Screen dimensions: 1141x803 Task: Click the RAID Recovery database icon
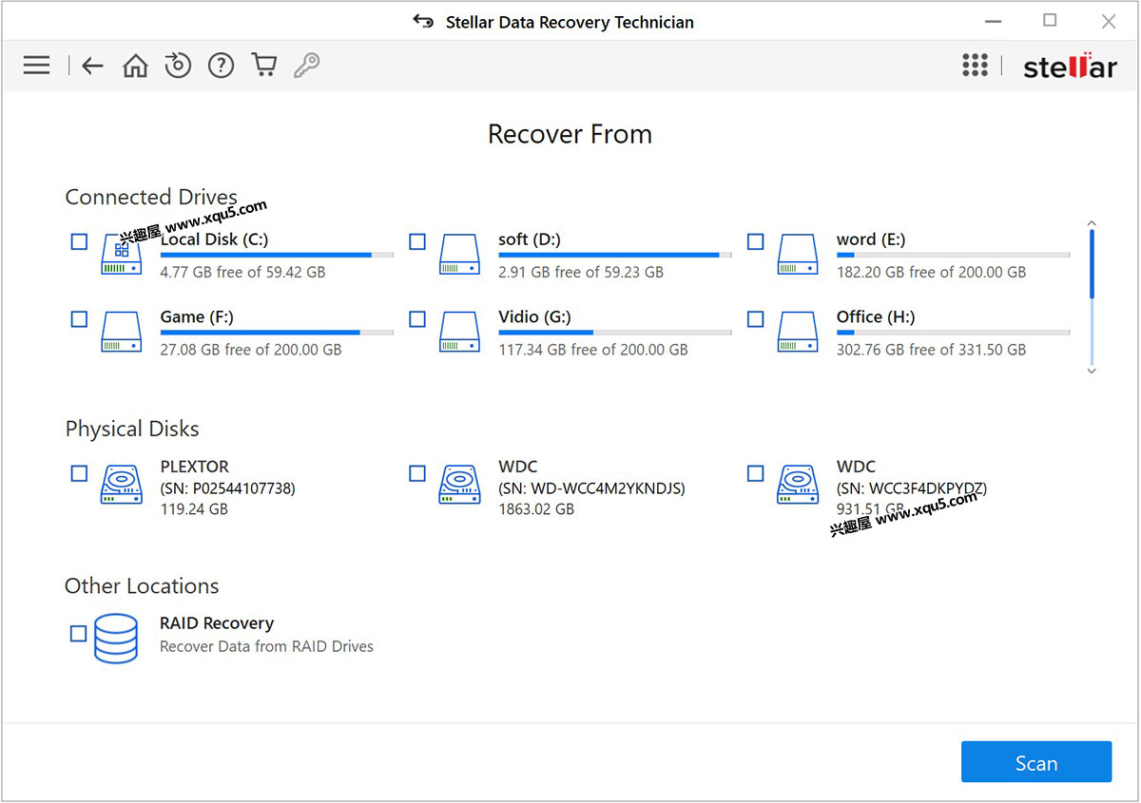(x=116, y=639)
